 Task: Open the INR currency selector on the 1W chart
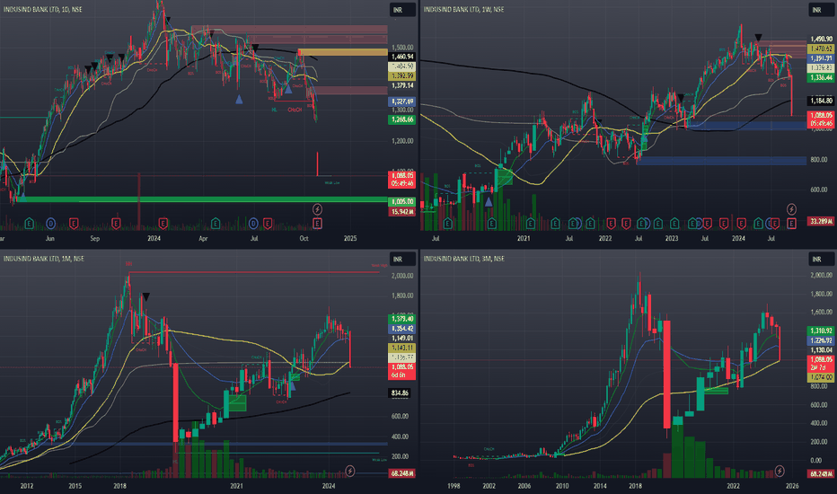pyautogui.click(x=821, y=10)
